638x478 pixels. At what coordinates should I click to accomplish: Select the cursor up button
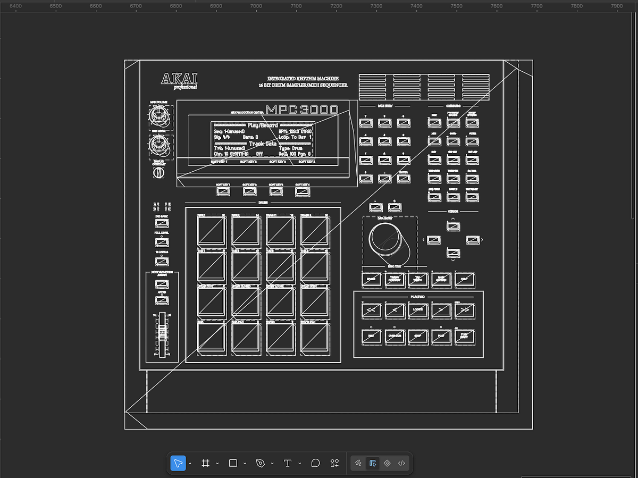pyautogui.click(x=453, y=227)
